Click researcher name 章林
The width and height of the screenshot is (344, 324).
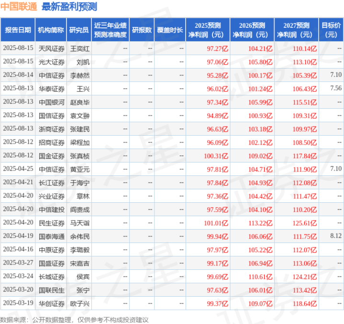tap(83, 197)
